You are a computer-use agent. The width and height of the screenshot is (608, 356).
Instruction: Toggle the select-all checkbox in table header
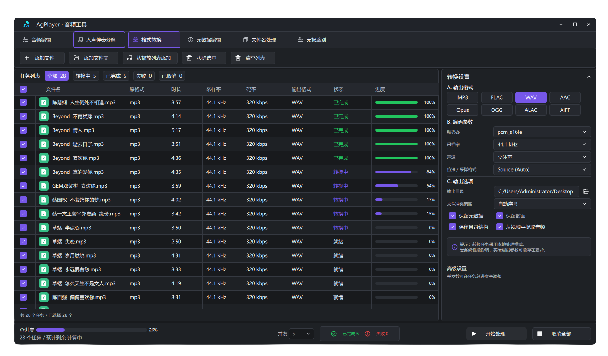[x=23, y=89]
